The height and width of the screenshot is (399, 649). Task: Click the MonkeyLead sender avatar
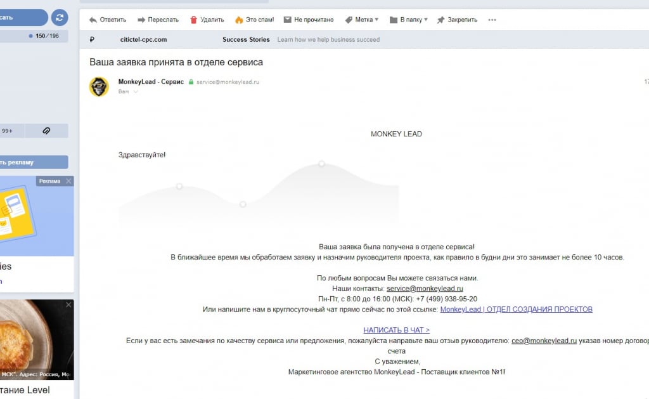[x=99, y=87]
